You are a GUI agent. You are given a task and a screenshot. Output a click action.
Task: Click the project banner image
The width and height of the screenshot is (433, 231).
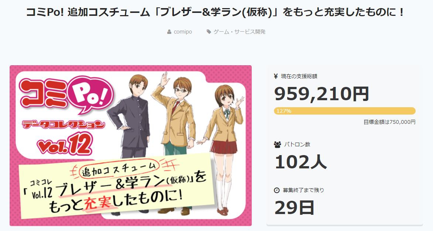[131, 146]
